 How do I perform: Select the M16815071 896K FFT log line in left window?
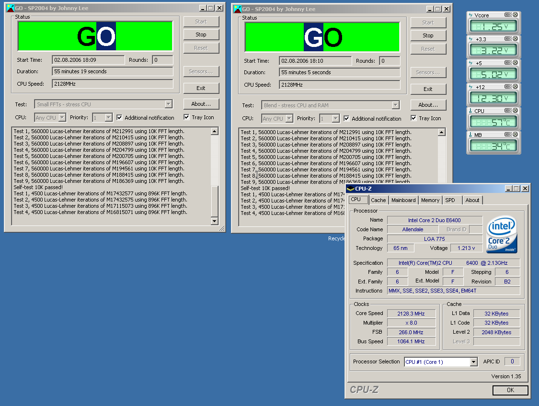101,212
